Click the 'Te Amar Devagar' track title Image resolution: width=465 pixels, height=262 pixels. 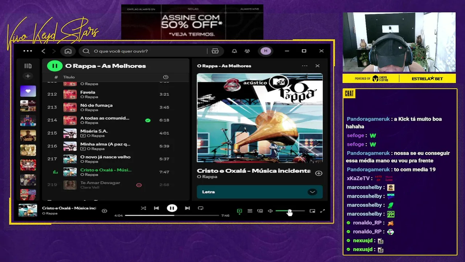click(100, 183)
